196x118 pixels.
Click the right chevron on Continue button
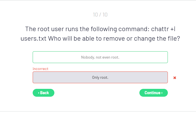(x=162, y=93)
